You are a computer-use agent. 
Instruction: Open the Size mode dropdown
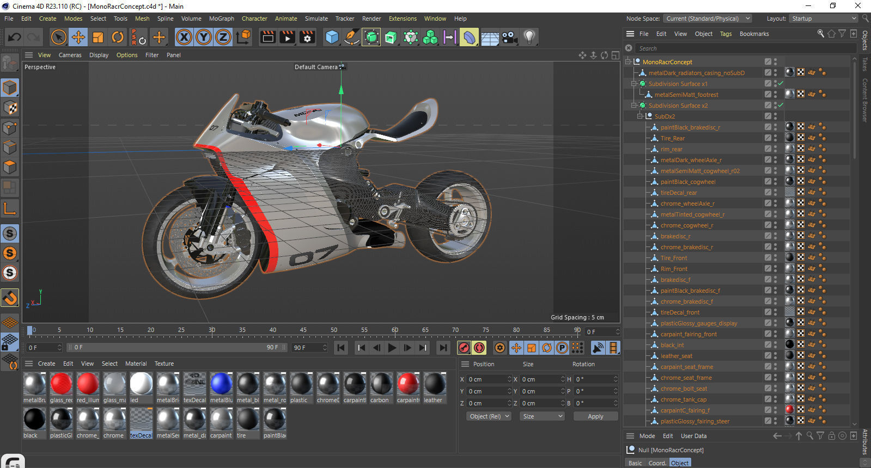point(542,416)
